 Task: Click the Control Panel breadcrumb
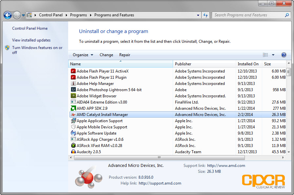51,15
